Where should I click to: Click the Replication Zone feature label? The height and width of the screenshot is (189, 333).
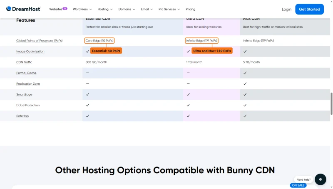[x=28, y=83]
